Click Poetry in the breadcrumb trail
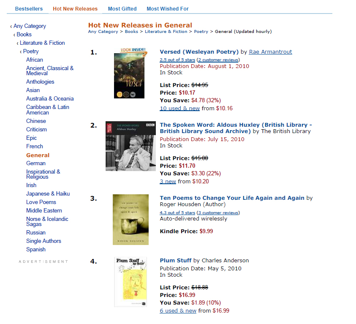The image size is (356, 324). click(201, 32)
